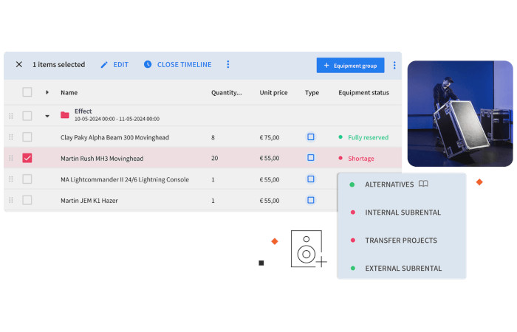Collapse the Effect group arrow
Screen dimensions: 517x332
[x=47, y=116]
